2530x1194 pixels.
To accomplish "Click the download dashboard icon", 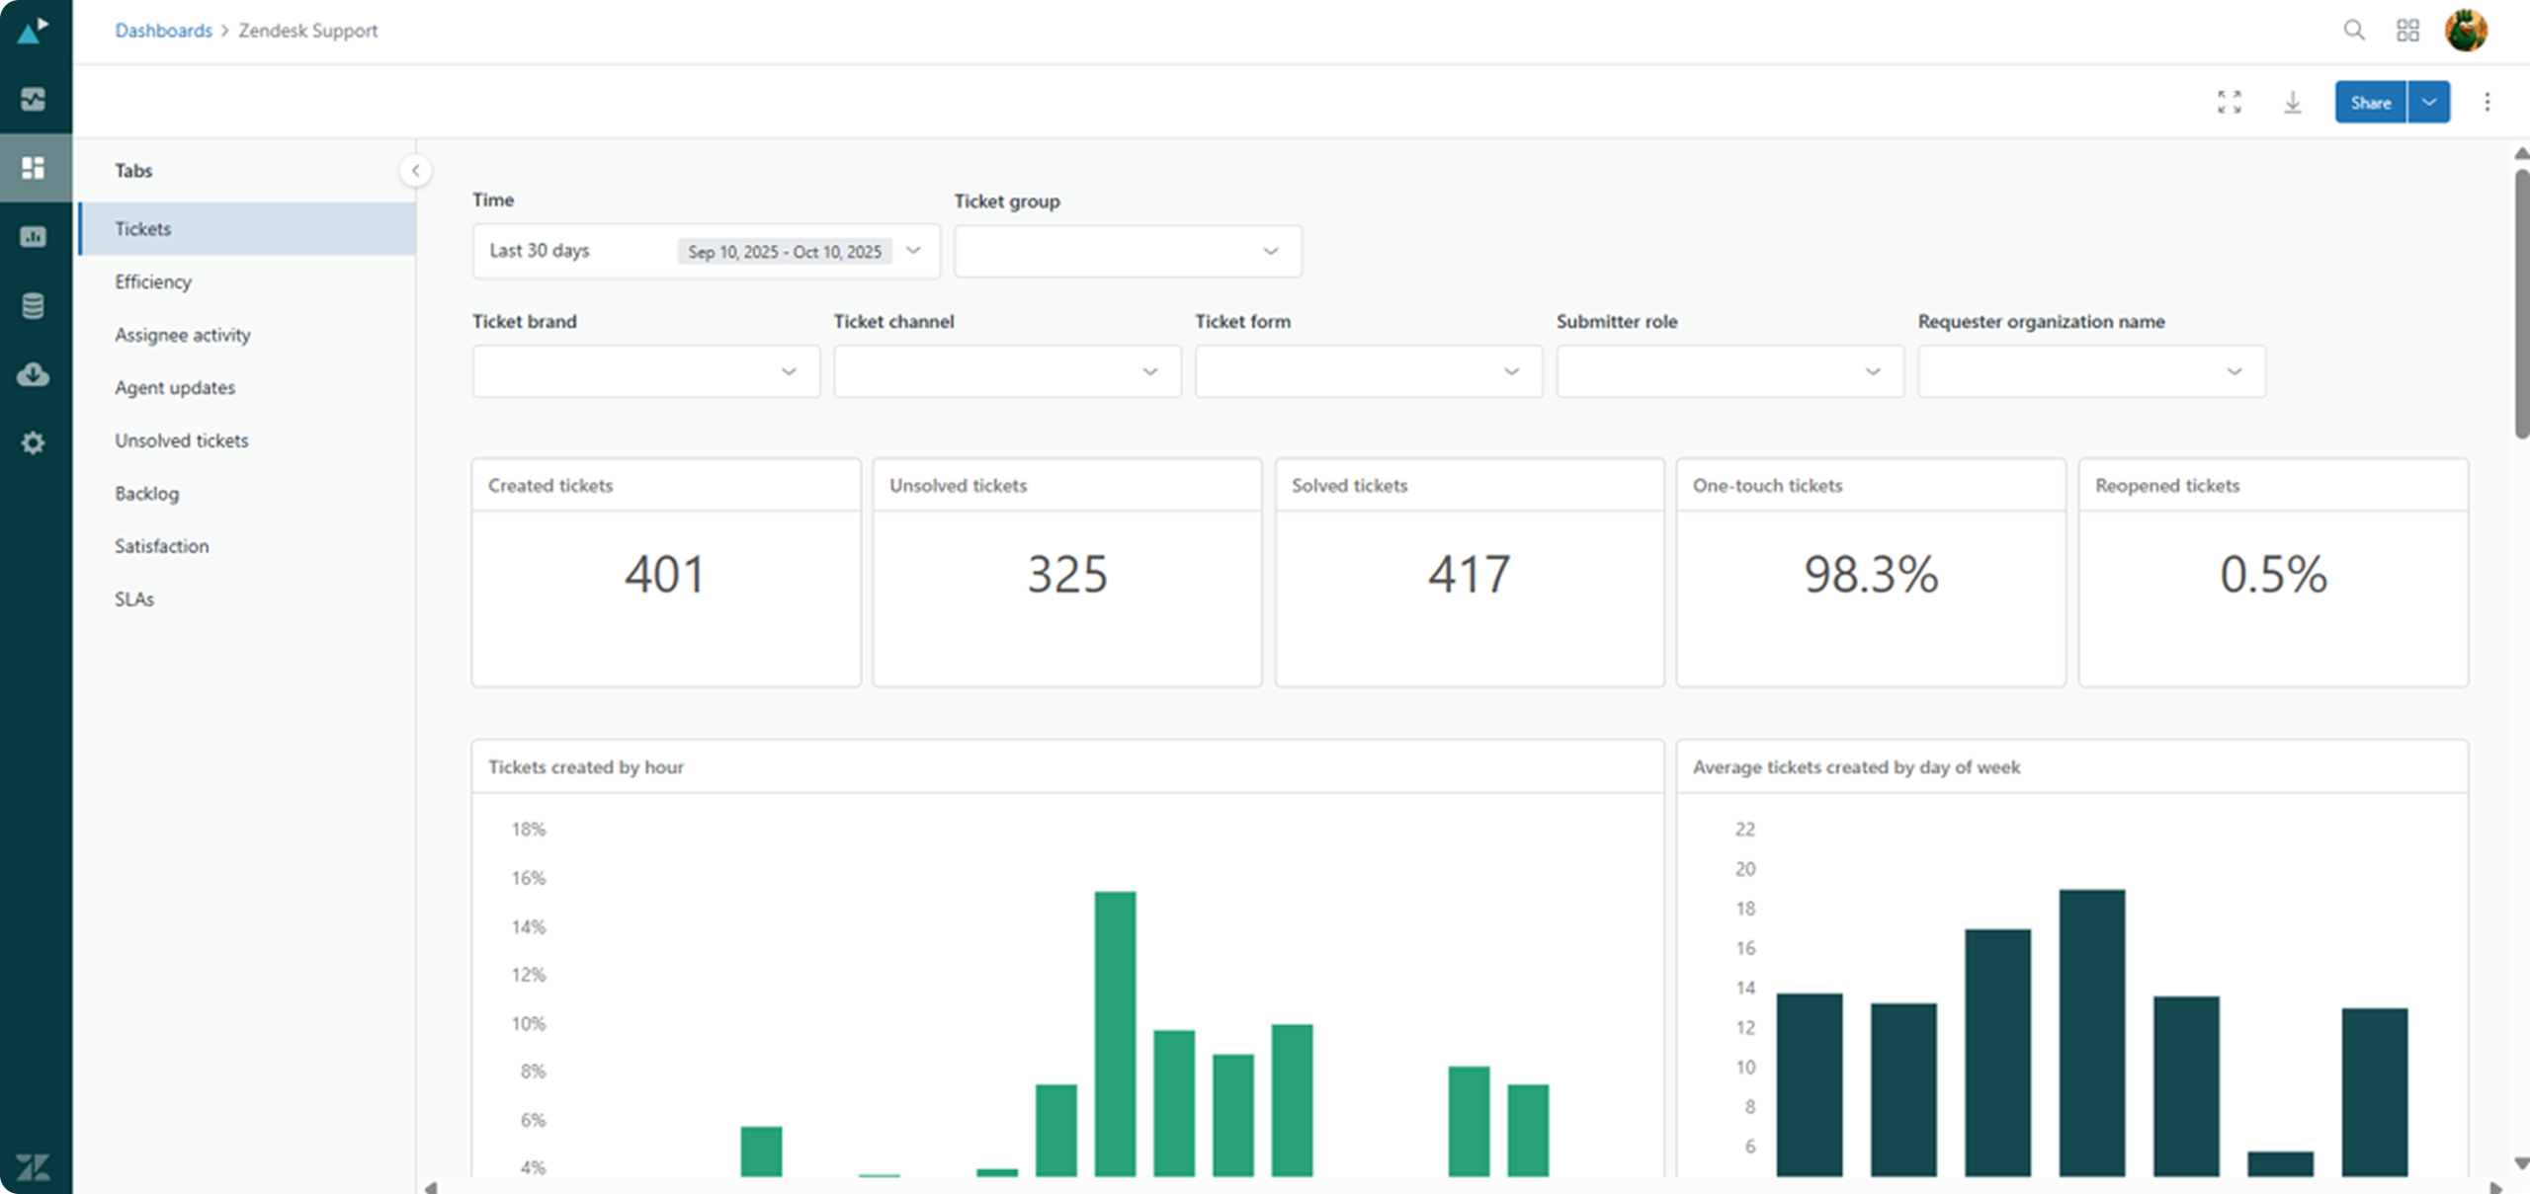I will pyautogui.click(x=2292, y=102).
